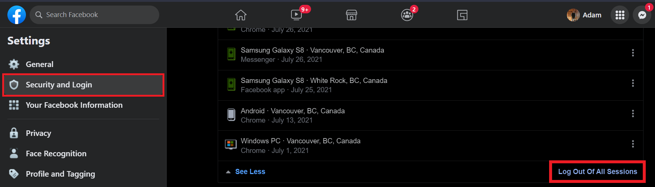Open the Watch video icon
Image resolution: width=655 pixels, height=187 pixels.
[x=296, y=15]
